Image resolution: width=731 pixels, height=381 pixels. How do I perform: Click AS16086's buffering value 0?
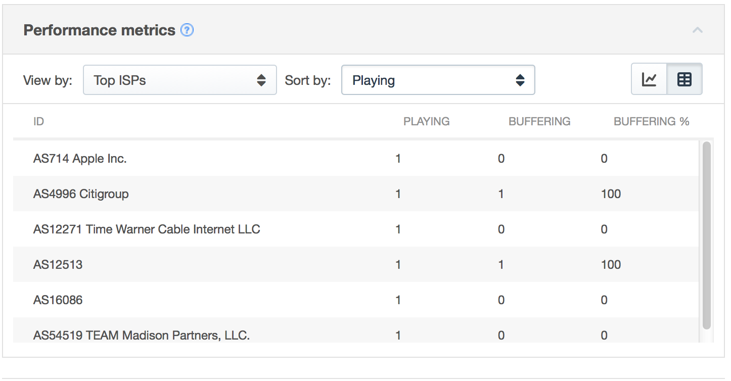(x=501, y=300)
